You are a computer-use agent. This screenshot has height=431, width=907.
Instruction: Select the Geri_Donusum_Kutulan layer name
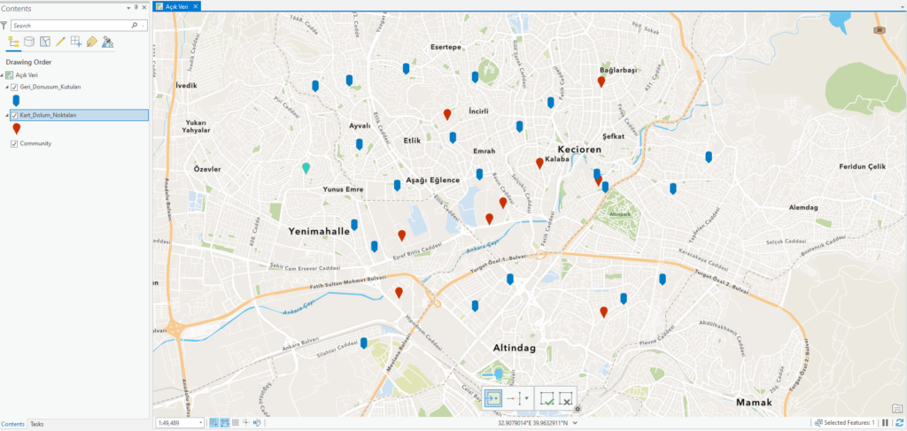[x=50, y=87]
